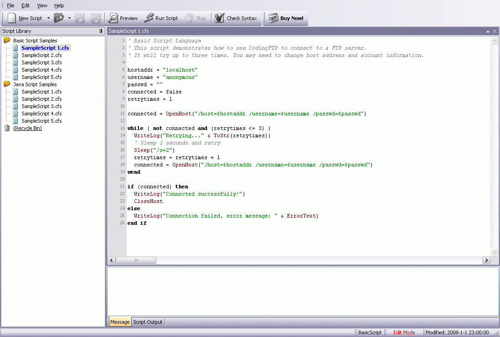Image resolution: width=500 pixels, height=337 pixels.
Task: Stop the running script
Action: (x=196, y=18)
